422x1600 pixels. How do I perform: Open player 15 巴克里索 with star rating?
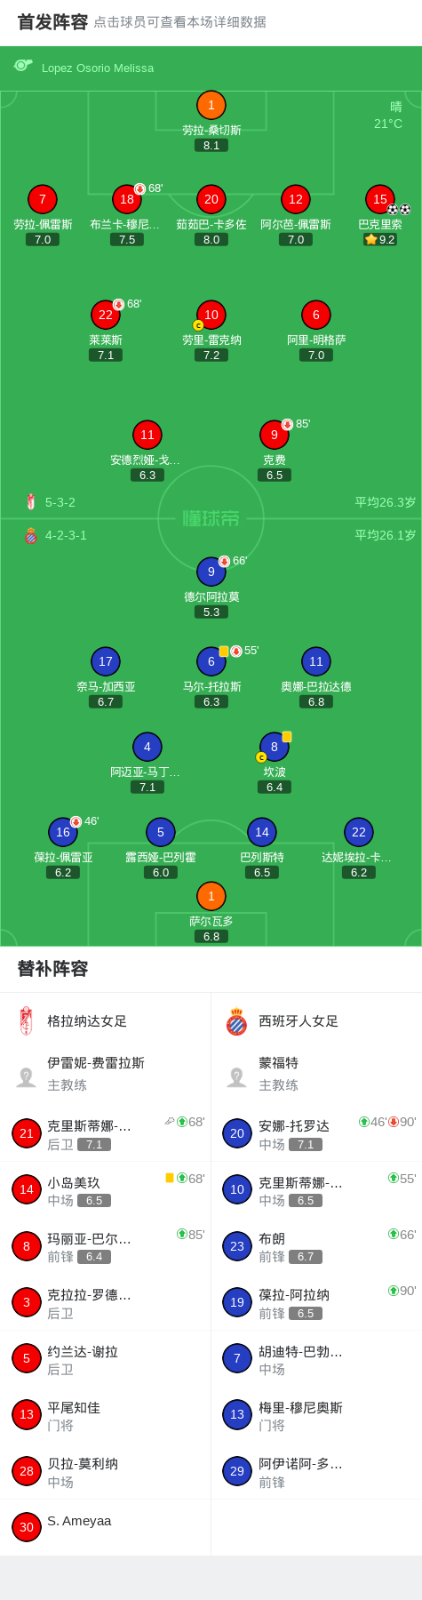(380, 200)
